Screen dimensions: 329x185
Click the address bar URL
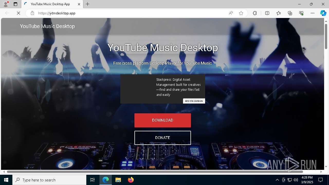point(57,13)
